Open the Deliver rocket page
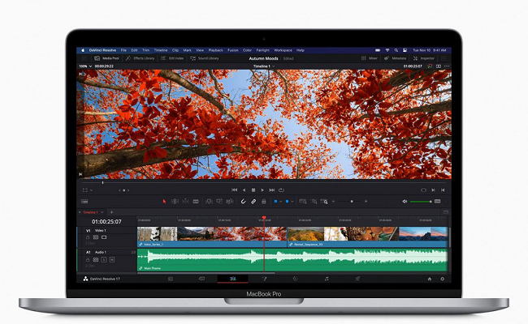Image resolution: width=528 pixels, height=324 pixels. (x=357, y=279)
